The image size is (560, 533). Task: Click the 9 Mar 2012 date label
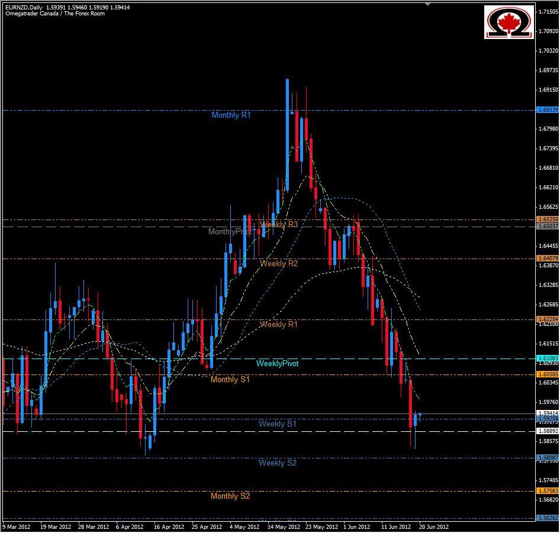(x=17, y=527)
